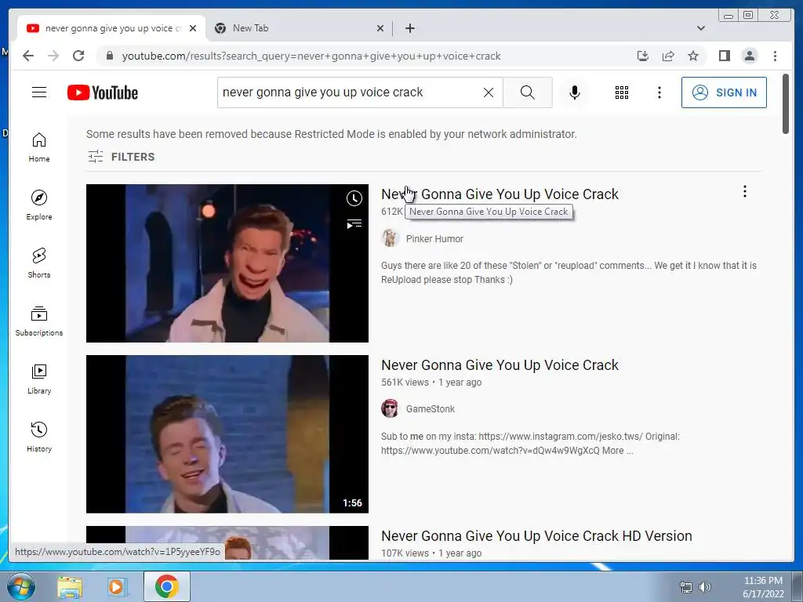Open the Voice Crack HD Version title

536,536
